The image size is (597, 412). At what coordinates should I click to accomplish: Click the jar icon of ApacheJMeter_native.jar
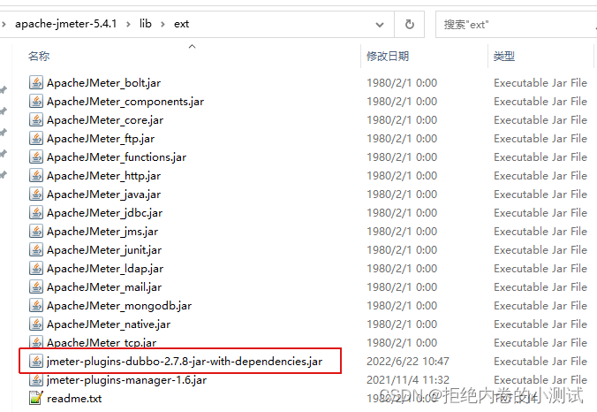coord(36,324)
